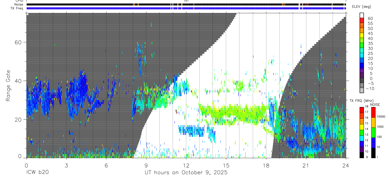Select the 'ICW b20' radar label
389x179 pixels.
coord(37,173)
